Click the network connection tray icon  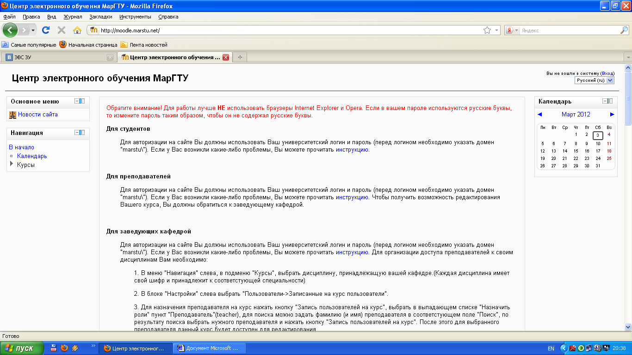click(589, 348)
